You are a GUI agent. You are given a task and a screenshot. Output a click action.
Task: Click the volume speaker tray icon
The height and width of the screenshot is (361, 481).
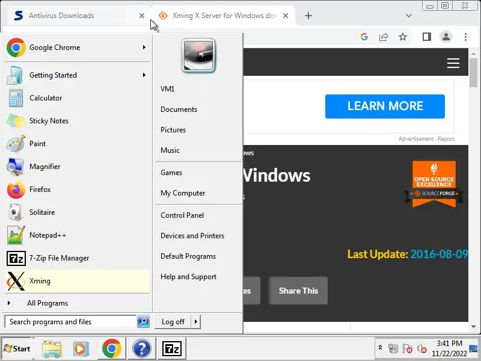point(422,348)
